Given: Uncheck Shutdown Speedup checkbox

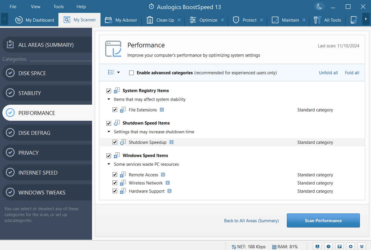Looking at the screenshot, I should coord(115,142).
